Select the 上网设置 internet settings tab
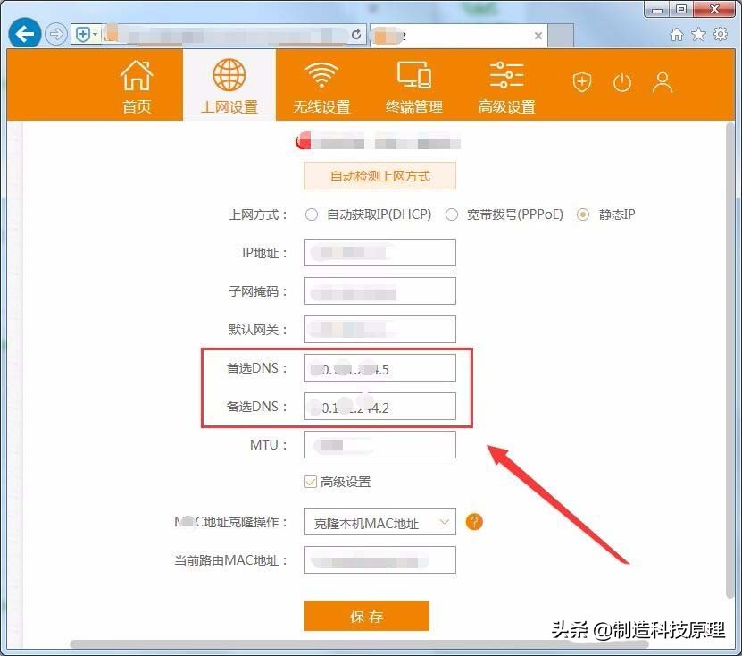 click(229, 87)
